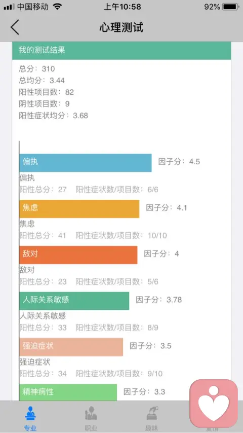Select the orange 敌对 bar
This screenshot has height=433, width=243.
[x=78, y=255]
